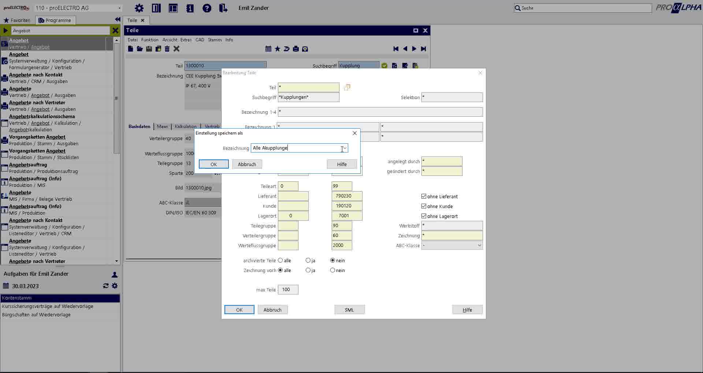The height and width of the screenshot is (373, 703).
Task: Jump to the last record in Teile
Action: click(x=423, y=49)
